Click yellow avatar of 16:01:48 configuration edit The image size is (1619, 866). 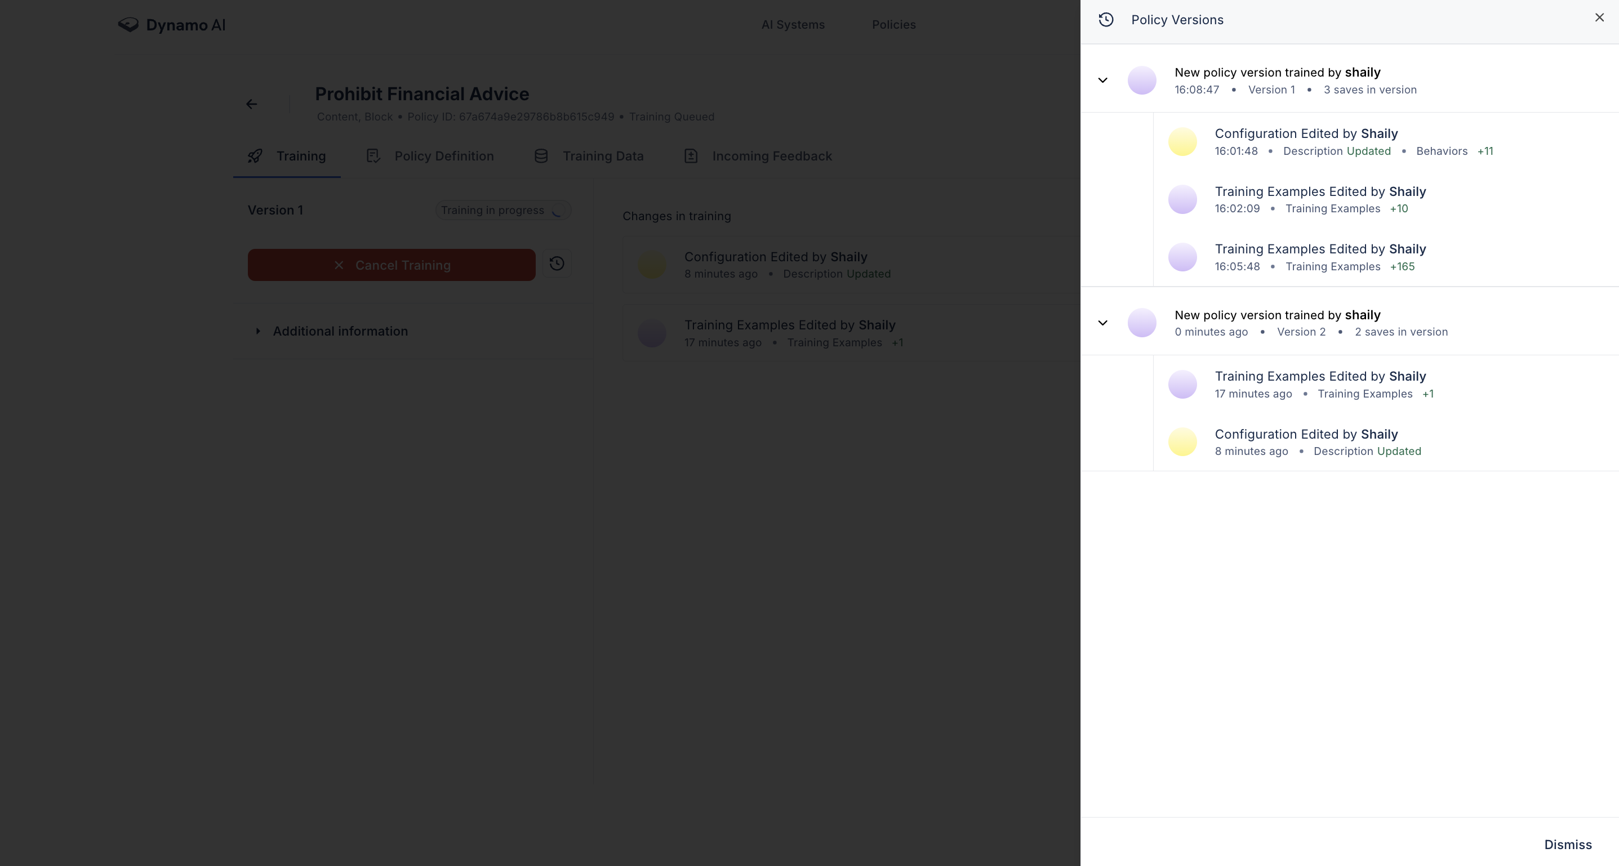click(x=1182, y=142)
